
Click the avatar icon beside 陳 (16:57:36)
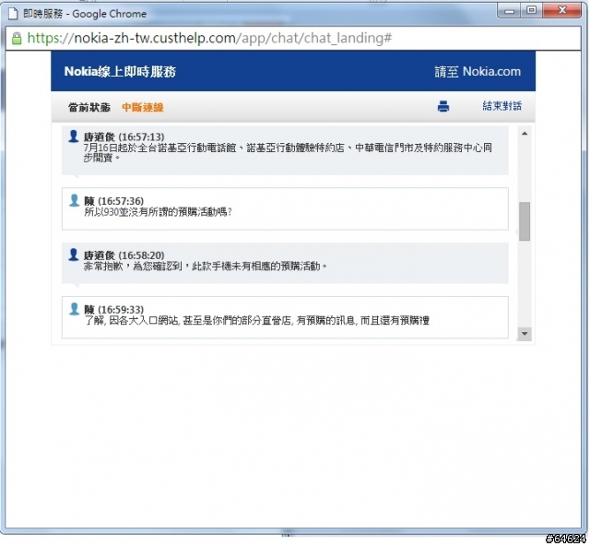tap(74, 200)
